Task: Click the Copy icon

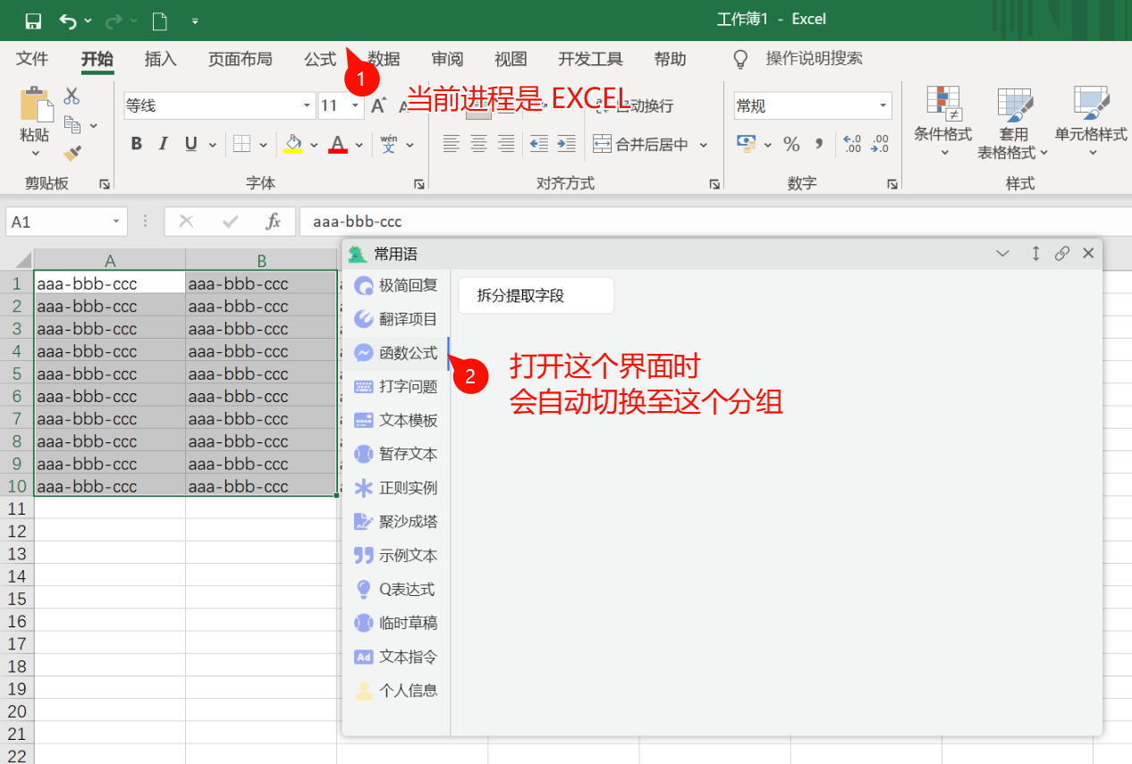Action: coord(72,124)
